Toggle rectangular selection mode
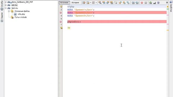173x97 pixels. pos(115,3)
